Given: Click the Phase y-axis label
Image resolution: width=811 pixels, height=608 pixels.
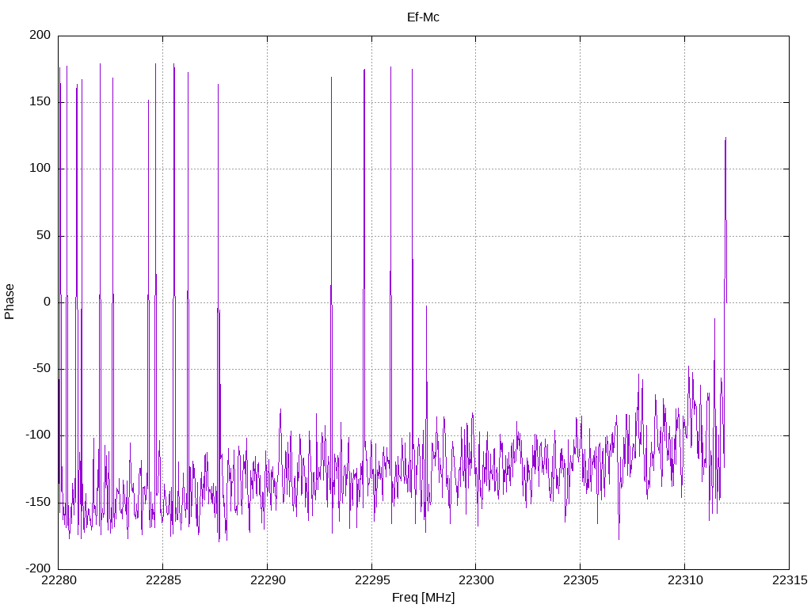Looking at the screenshot, I should pyautogui.click(x=10, y=302).
